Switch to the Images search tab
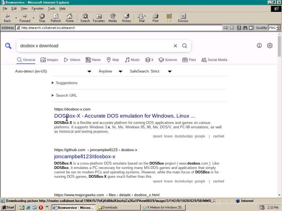 [x=49, y=60]
